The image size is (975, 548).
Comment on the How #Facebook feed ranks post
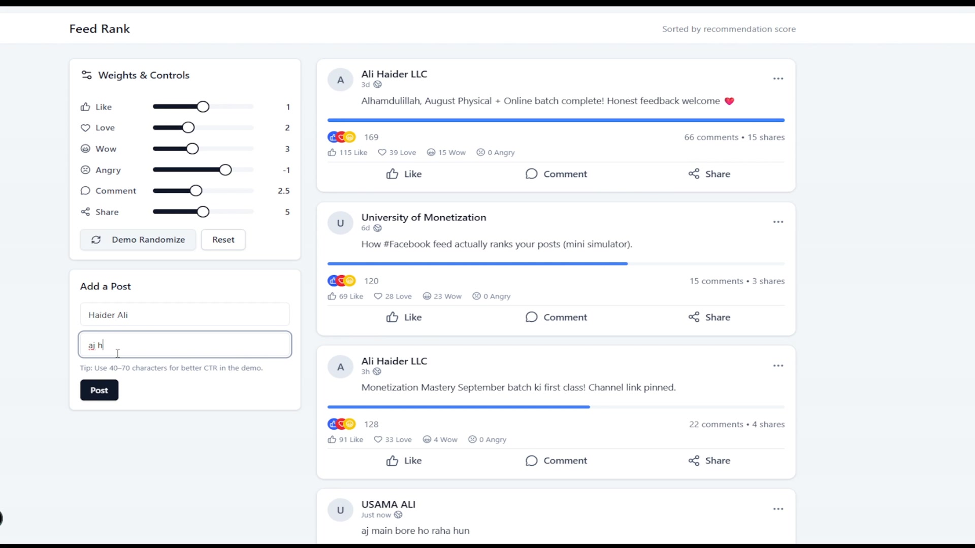click(556, 317)
